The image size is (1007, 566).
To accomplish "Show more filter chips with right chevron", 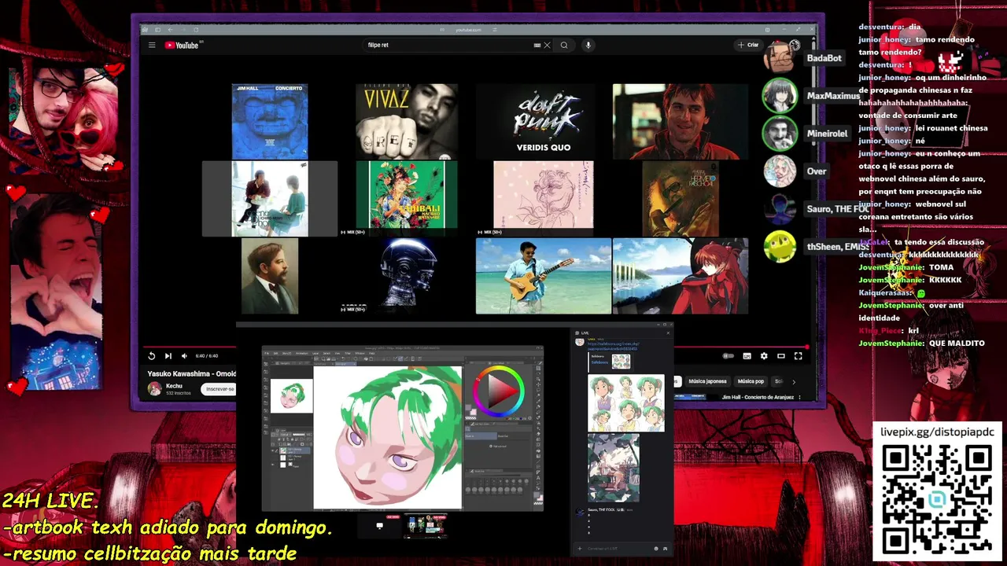I will coord(793,381).
